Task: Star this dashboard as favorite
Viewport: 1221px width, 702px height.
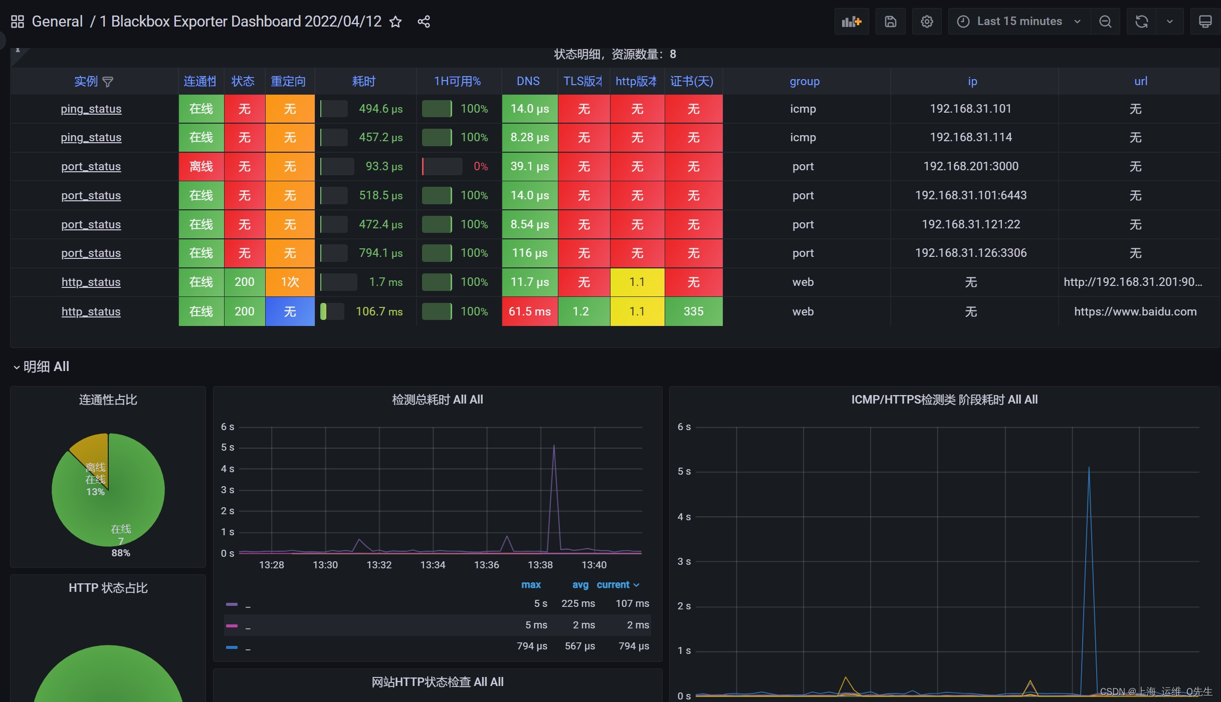Action: [395, 22]
